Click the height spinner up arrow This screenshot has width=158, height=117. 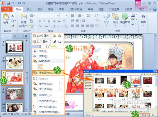click(x=51, y=35)
